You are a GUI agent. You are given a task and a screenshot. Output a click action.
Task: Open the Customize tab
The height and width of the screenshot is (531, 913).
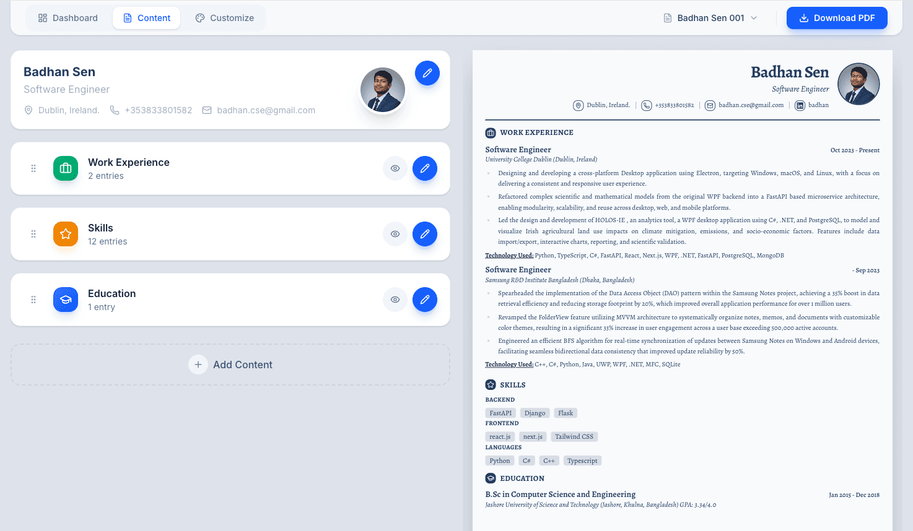pyautogui.click(x=224, y=18)
